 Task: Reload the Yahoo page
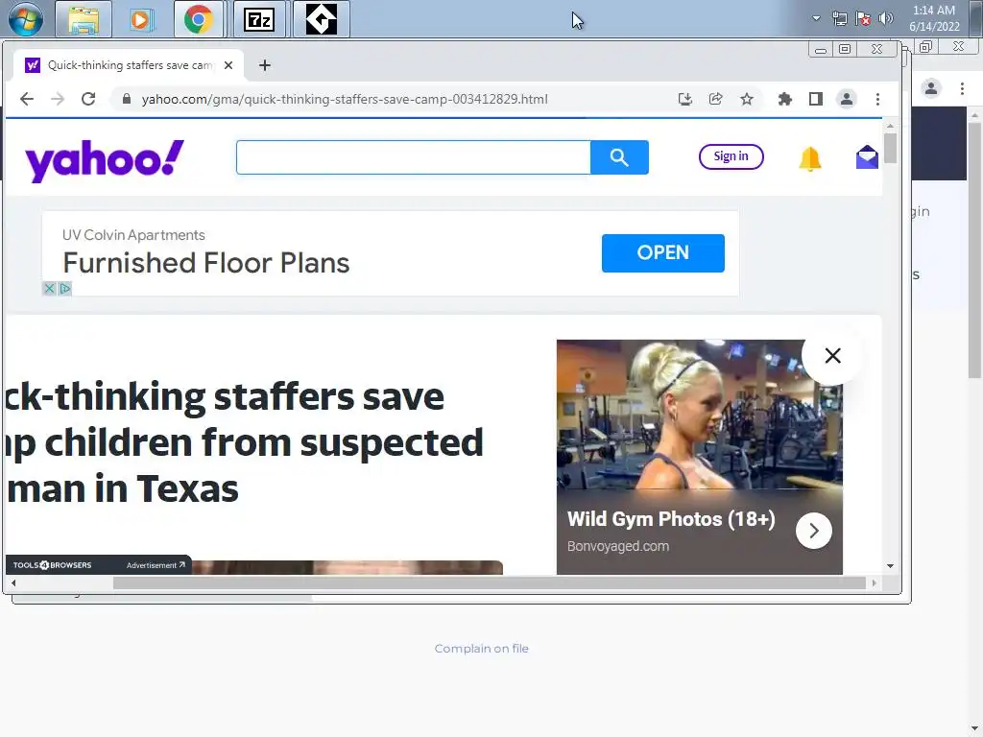(x=88, y=99)
